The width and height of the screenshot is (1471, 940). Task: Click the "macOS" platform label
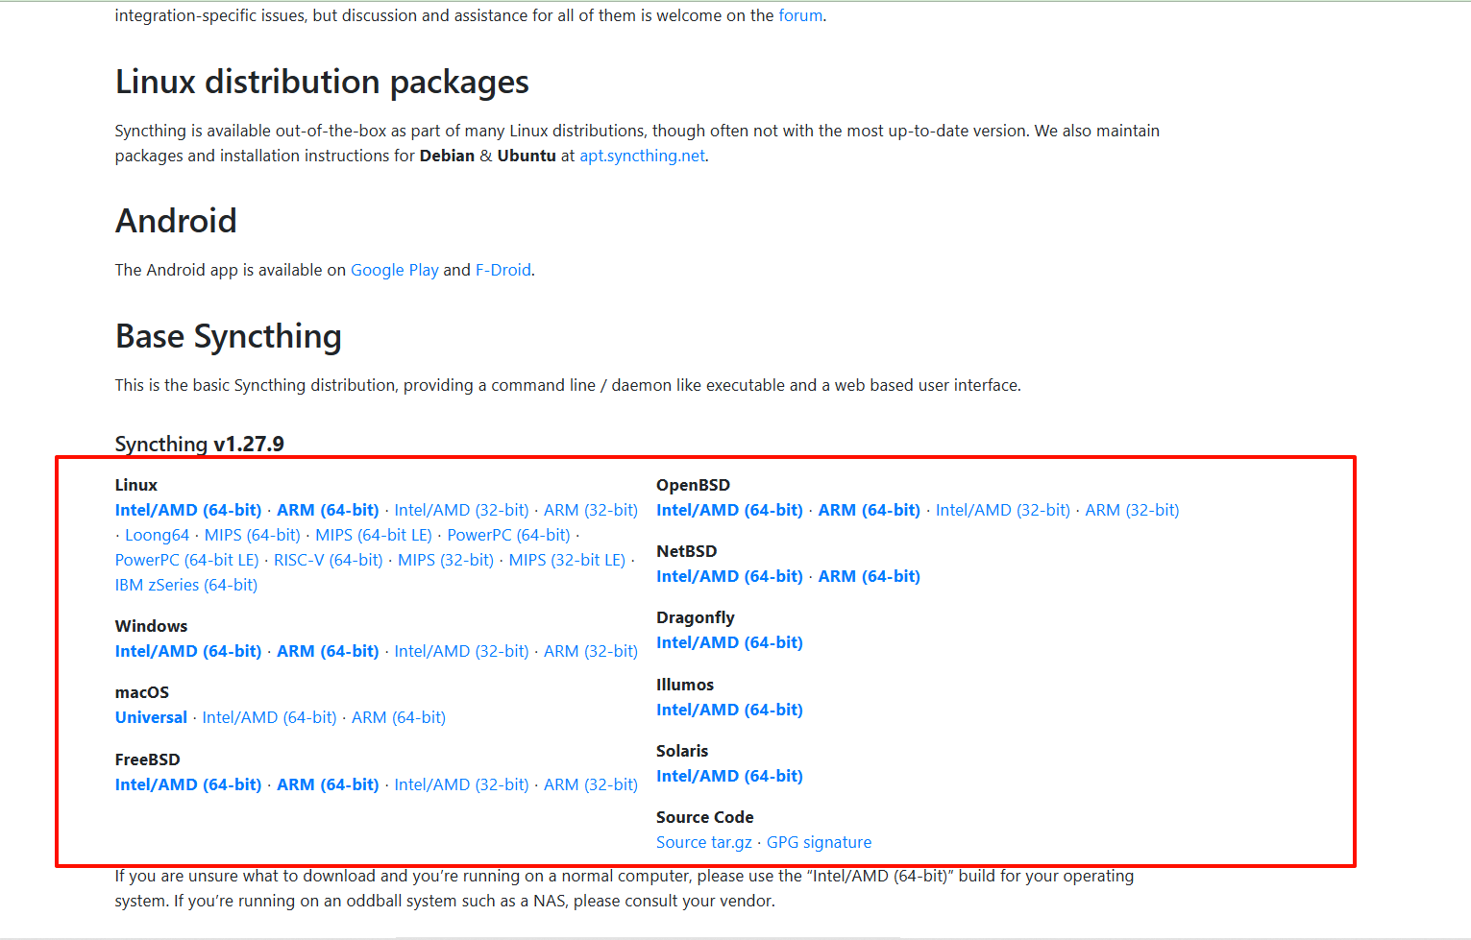point(142,692)
